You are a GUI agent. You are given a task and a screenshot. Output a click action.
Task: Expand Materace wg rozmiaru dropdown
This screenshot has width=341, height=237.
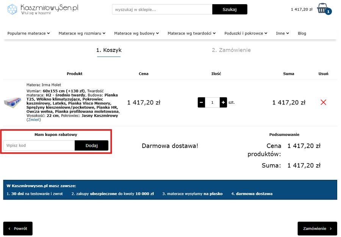[82, 33]
